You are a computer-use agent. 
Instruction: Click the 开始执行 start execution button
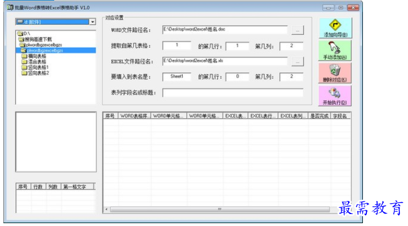coord(334,96)
